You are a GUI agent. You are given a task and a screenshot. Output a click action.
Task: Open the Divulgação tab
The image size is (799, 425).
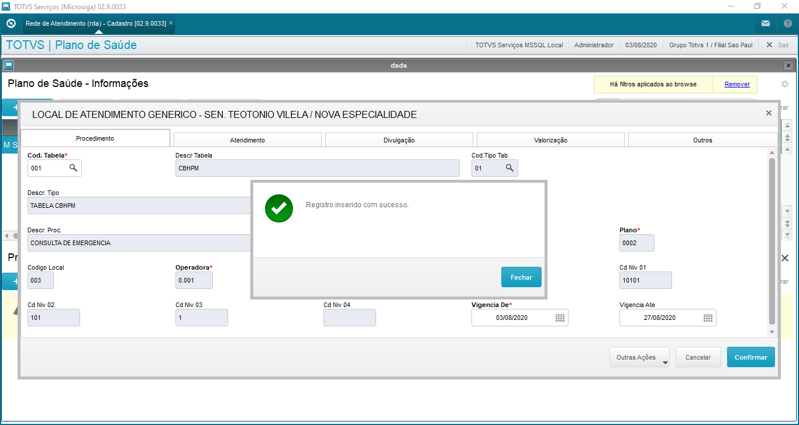point(399,140)
